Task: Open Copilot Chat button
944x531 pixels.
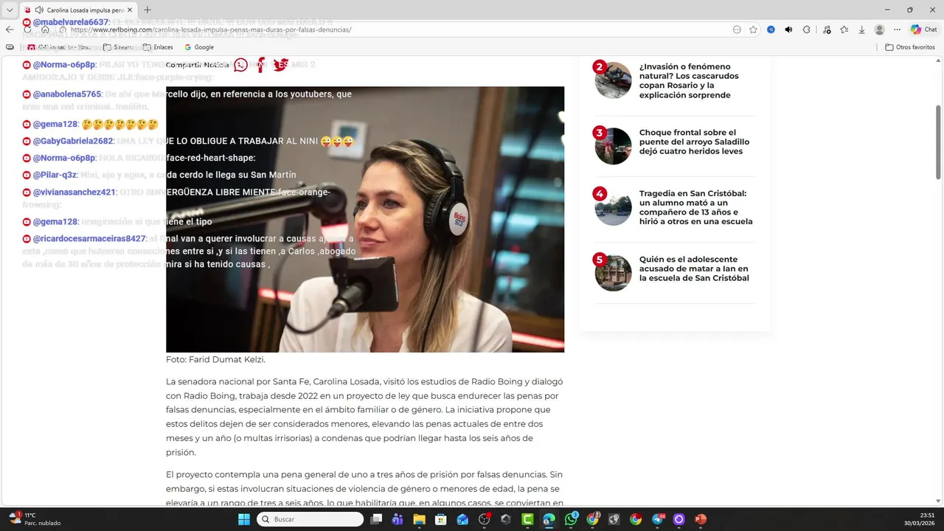Action: tap(924, 29)
